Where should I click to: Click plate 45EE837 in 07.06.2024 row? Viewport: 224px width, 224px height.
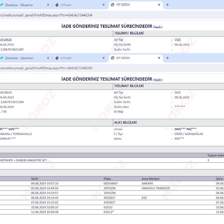click(x=109, y=202)
